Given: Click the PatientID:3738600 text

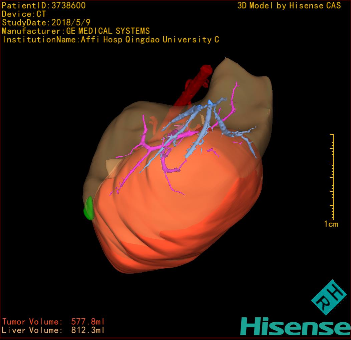Looking at the screenshot, I should [44, 5].
